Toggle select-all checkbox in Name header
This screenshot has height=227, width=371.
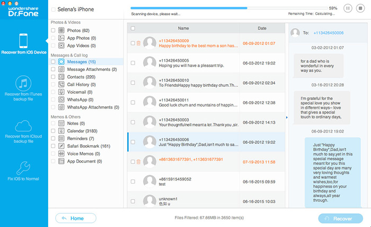[133, 29]
